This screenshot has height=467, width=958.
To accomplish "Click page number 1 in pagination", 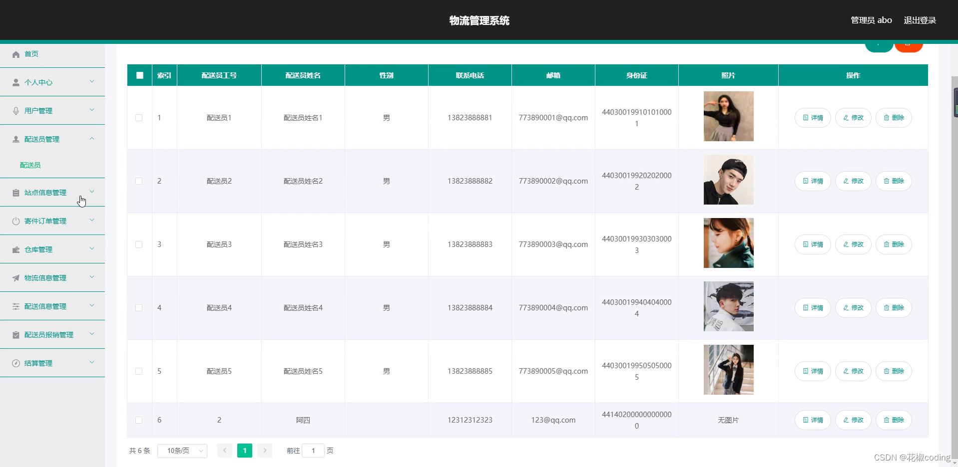I will pyautogui.click(x=245, y=451).
